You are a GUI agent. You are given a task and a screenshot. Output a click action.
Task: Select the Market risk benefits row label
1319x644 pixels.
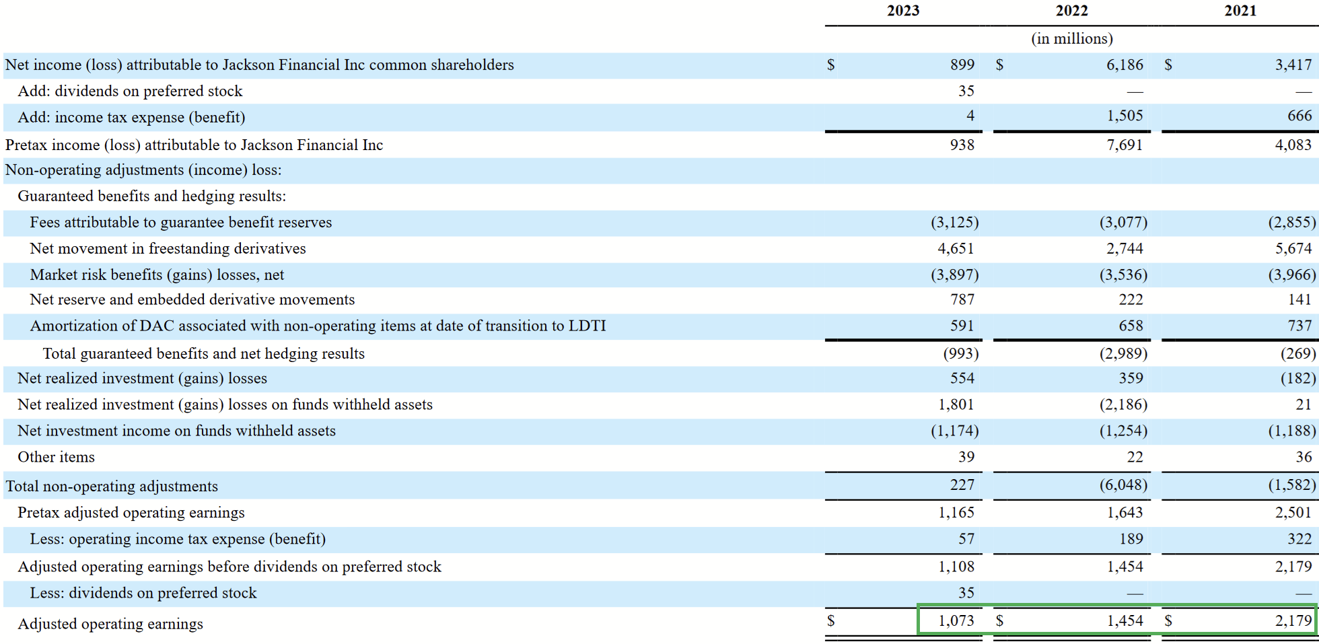(156, 275)
